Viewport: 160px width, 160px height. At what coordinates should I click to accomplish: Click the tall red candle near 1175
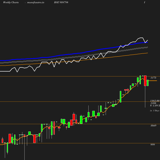(145, 81)
